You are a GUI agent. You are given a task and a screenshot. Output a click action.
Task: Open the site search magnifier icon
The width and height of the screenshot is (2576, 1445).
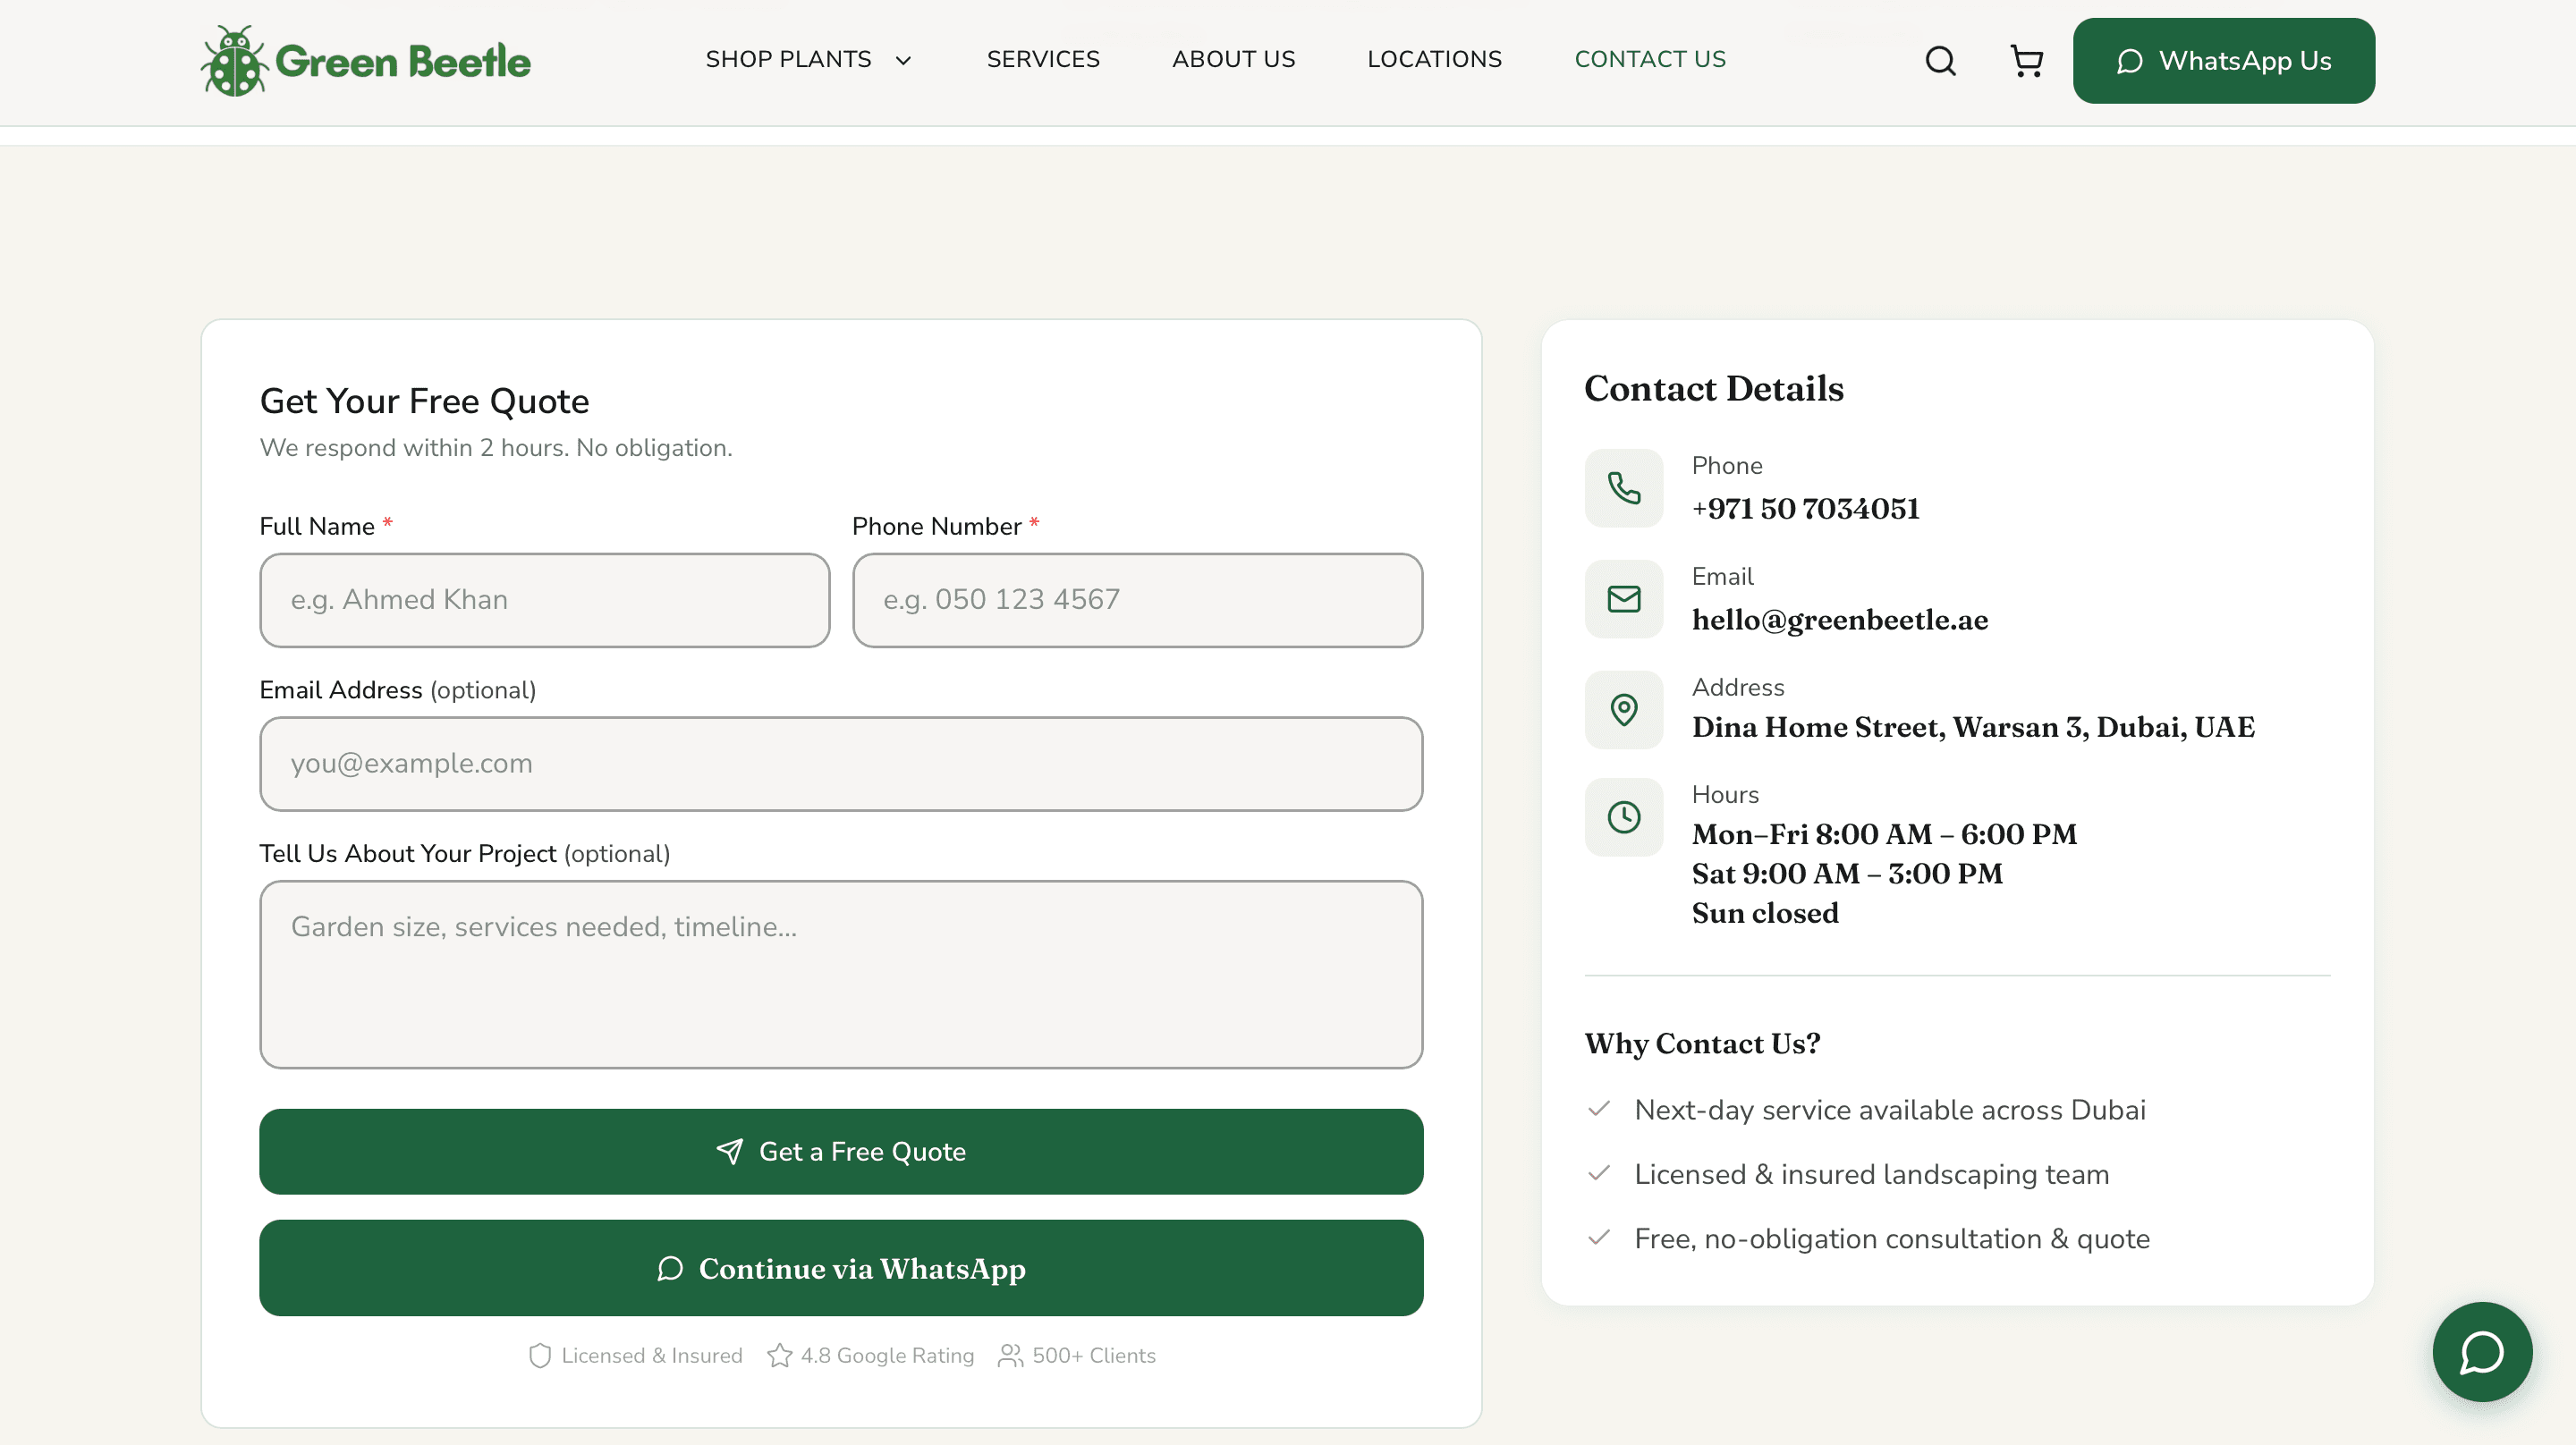click(x=1940, y=61)
